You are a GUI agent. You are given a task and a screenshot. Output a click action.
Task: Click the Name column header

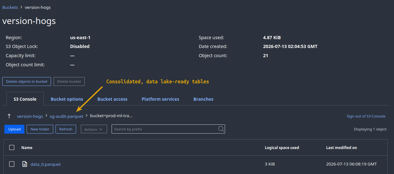[27, 147]
